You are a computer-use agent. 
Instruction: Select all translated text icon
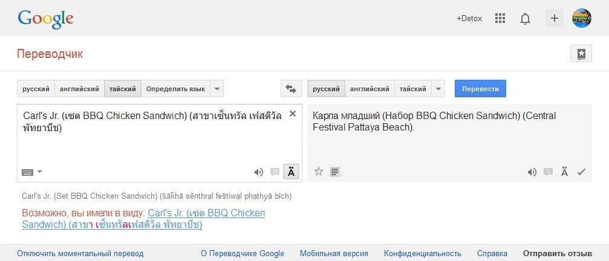tap(335, 172)
